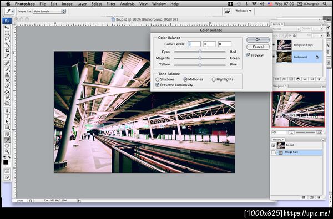Delete layer using Layers panel trash icon
This screenshot has width=333, height=219.
[x=319, y=79]
